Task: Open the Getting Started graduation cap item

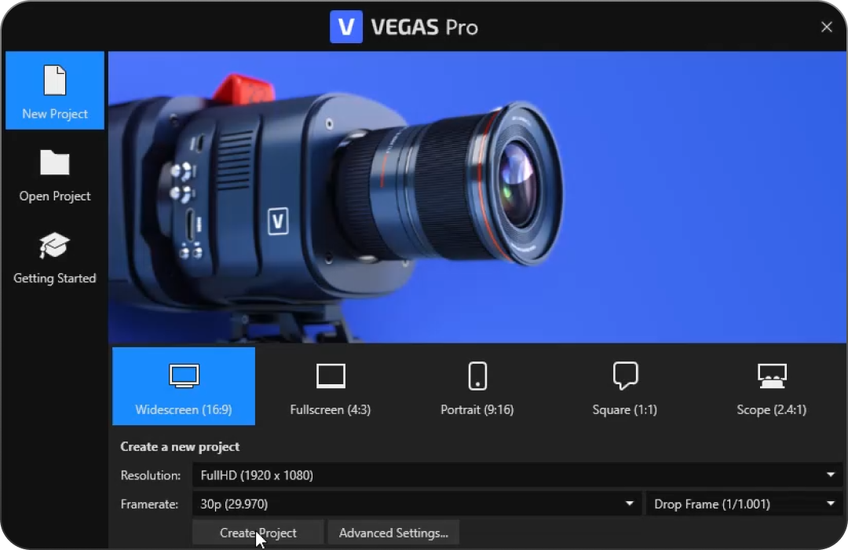Action: click(55, 258)
